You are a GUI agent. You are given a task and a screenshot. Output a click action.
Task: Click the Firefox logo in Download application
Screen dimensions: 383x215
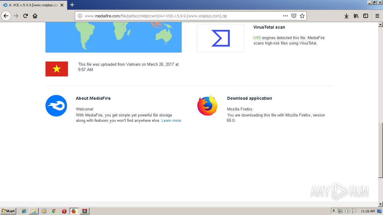coord(207,106)
